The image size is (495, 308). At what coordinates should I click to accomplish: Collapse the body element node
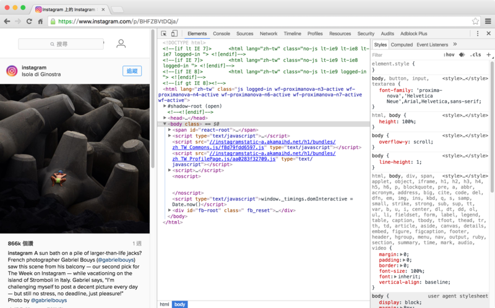[165, 124]
